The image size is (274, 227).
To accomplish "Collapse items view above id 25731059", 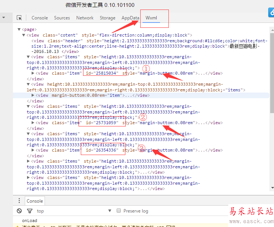I will point(28,106).
